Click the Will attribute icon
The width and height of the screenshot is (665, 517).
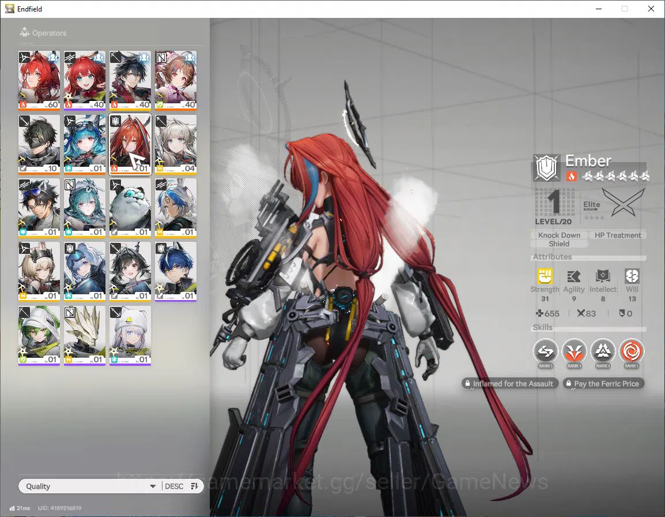point(632,276)
